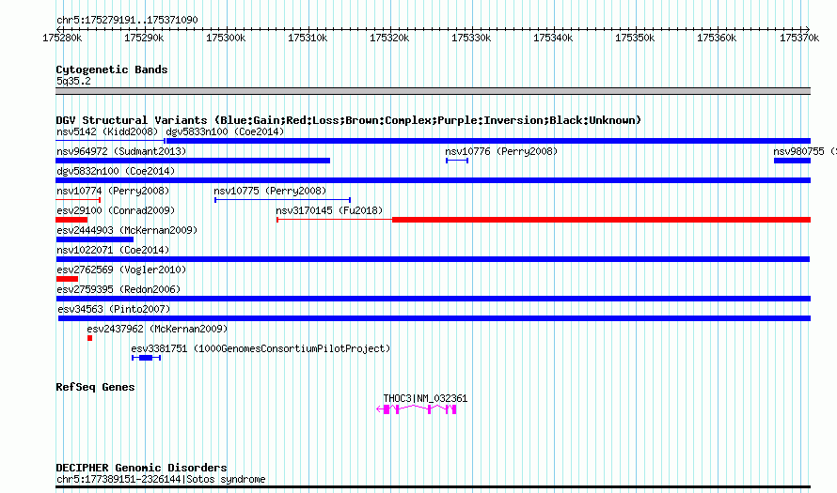Click the blue esv3381751 variant glyph
The width and height of the screenshot is (837, 493).
(147, 358)
